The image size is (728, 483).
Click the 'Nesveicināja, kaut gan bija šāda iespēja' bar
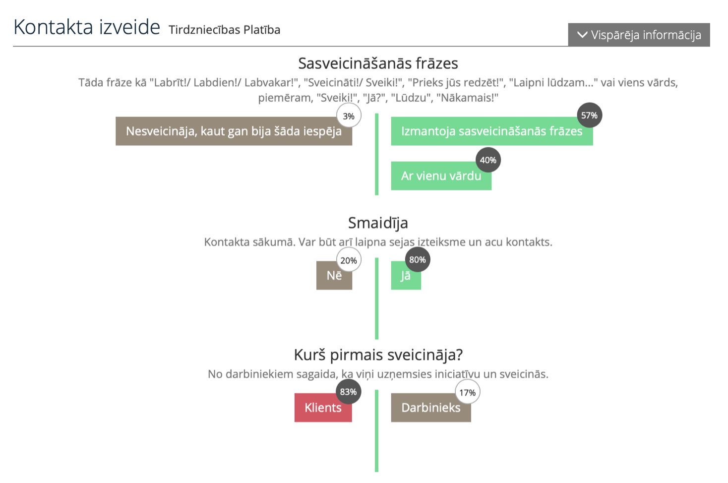pos(234,131)
